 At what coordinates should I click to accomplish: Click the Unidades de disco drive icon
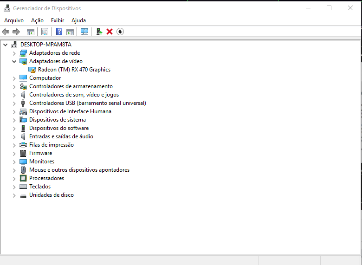click(23, 196)
